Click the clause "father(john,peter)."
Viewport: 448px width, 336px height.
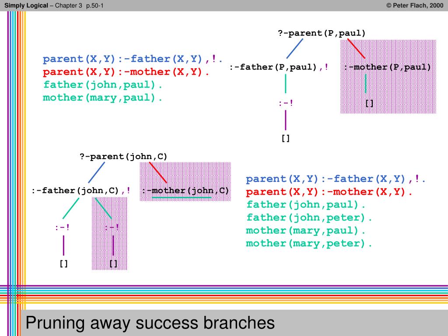(308, 218)
